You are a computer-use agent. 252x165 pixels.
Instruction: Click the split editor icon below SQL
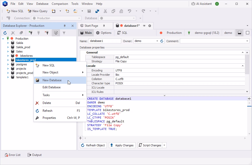click(80, 138)
